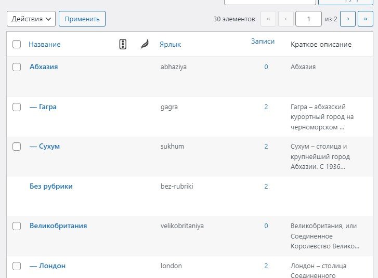Sort the table by Записи column
The image size is (378, 278).
(263, 41)
